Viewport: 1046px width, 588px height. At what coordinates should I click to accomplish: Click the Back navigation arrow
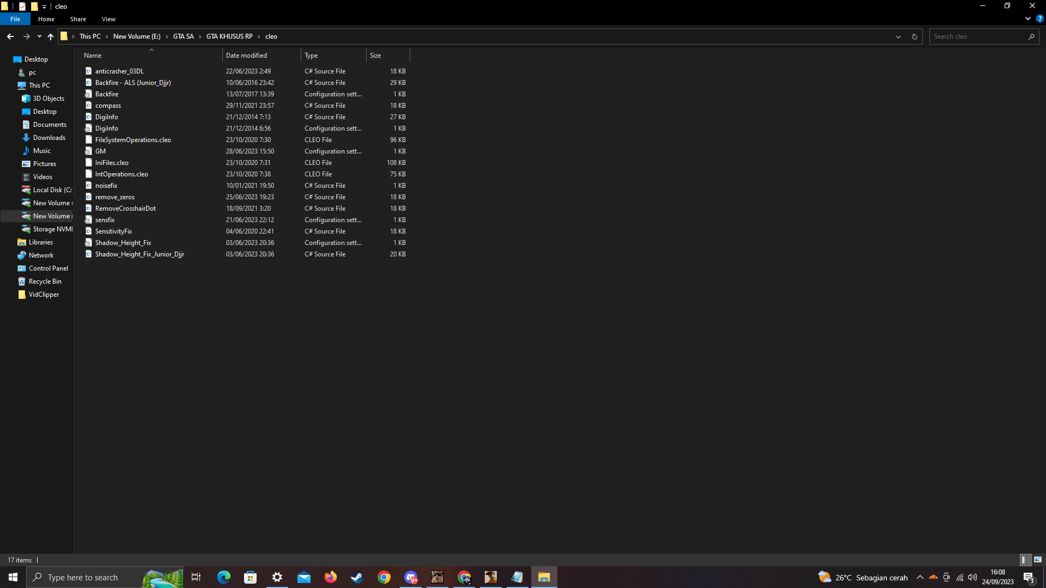click(x=10, y=36)
